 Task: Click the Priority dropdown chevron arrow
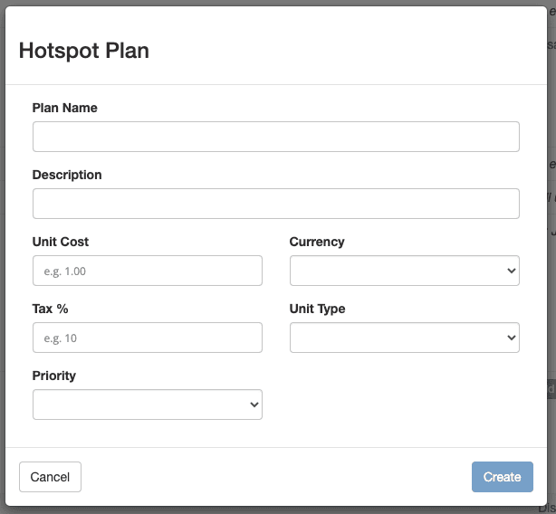click(254, 405)
